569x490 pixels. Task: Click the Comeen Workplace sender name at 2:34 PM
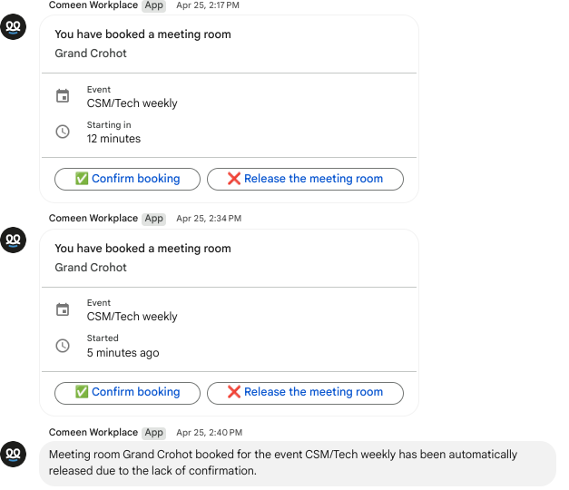pos(93,218)
